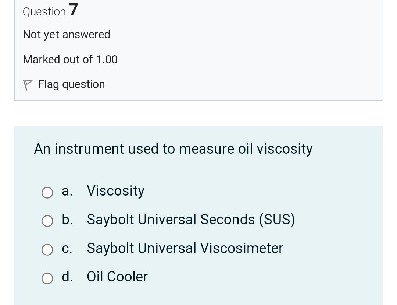The width and height of the screenshot is (397, 305).
Task: Click the flag icon beside Flag question
Action: coord(28,85)
